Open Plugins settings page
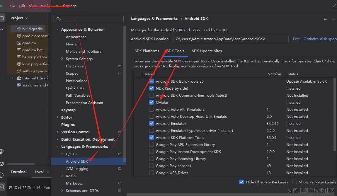The height and width of the screenshot is (196, 337). (x=68, y=125)
